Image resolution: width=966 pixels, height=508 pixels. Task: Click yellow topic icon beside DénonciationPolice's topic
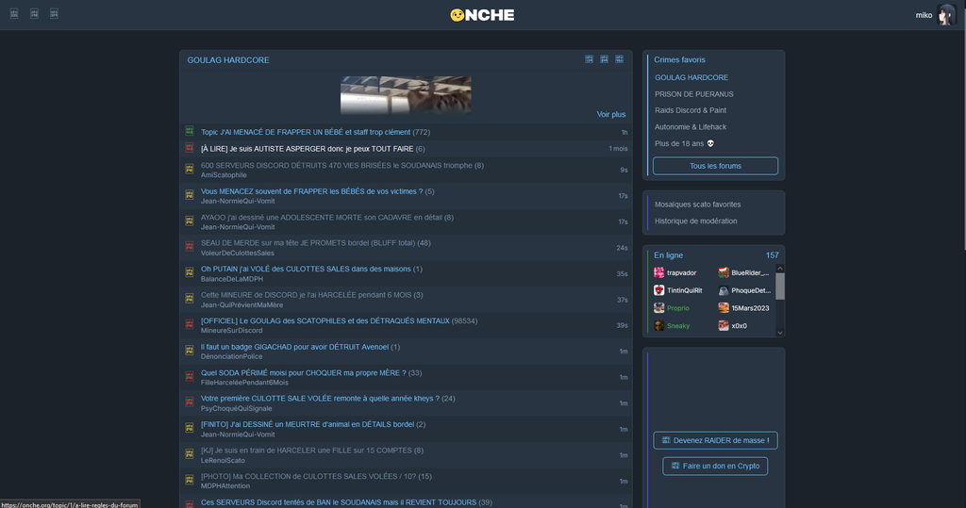click(x=190, y=351)
